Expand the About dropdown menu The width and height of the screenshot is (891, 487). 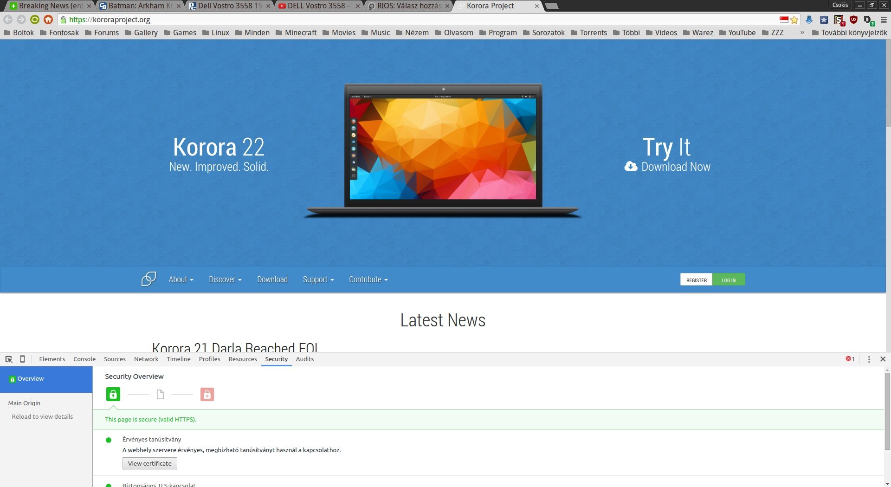(181, 279)
